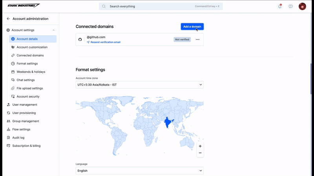Viewport: 314px width, 176px height.
Task: Click the back arrow beside Account administration
Action: [x=8, y=18]
